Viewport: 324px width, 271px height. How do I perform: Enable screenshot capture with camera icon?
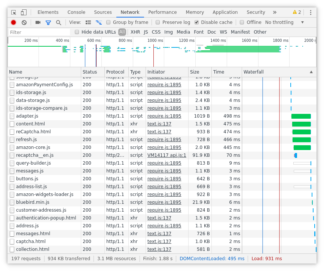click(x=37, y=22)
